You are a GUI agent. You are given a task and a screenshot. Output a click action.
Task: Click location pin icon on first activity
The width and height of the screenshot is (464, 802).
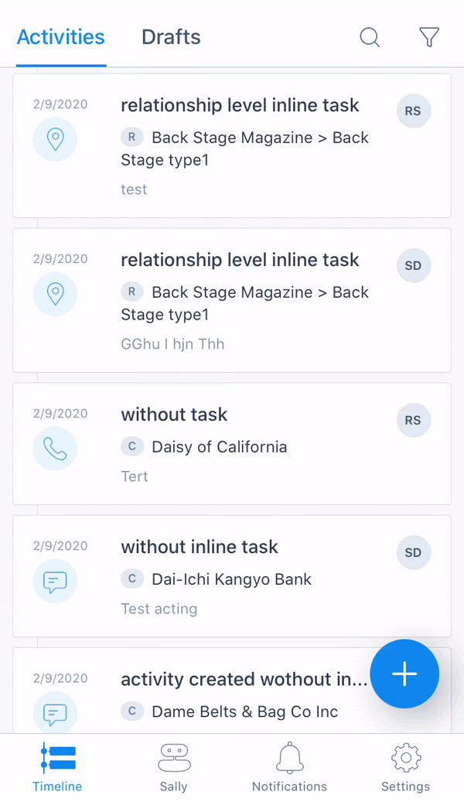pyautogui.click(x=55, y=139)
